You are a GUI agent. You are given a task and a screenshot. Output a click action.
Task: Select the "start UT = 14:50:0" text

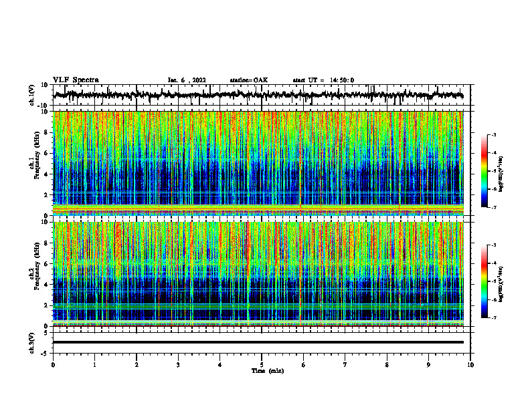(323, 80)
